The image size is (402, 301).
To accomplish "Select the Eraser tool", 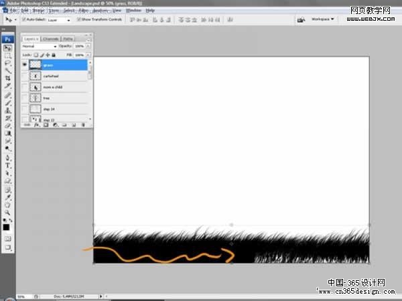I will point(7,126).
